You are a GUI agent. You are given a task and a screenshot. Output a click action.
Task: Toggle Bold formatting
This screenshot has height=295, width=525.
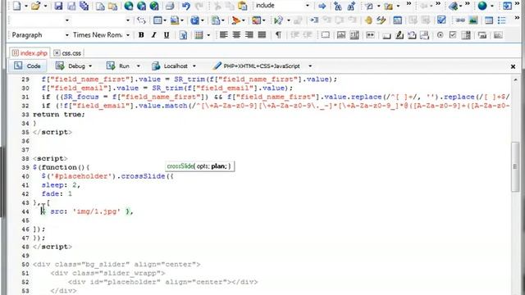[x=141, y=34]
